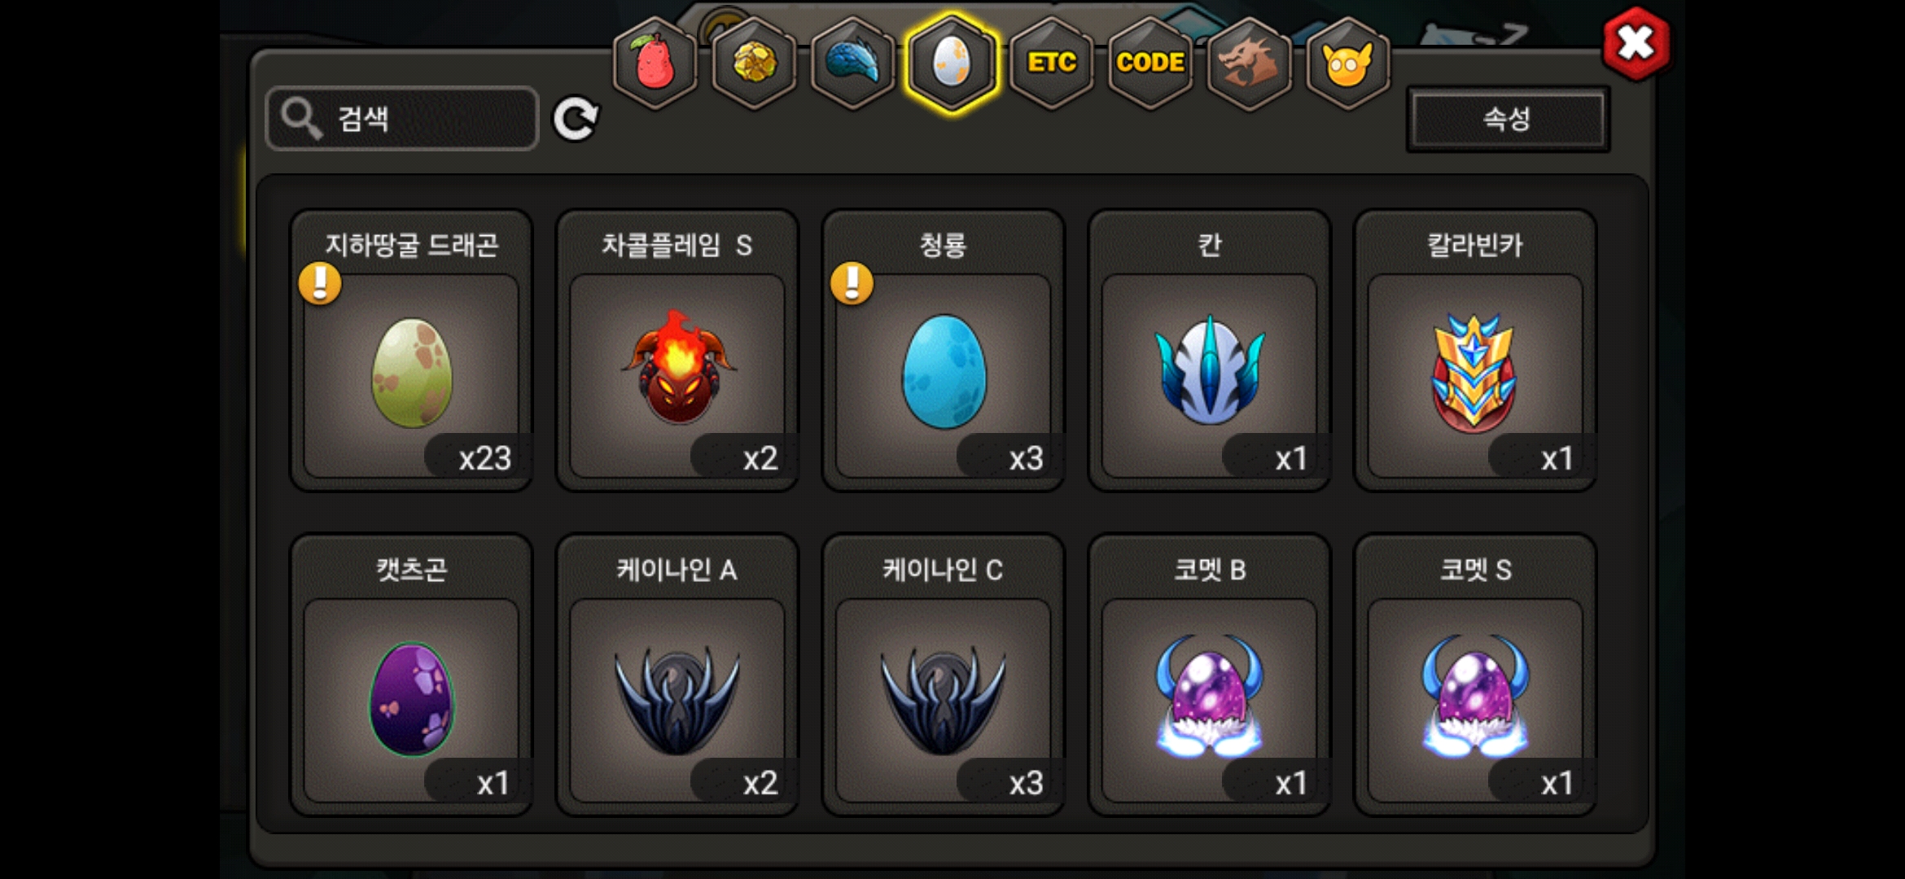This screenshot has height=879, width=1905.
Task: Choose the blue 청룡 egg
Action: pyautogui.click(x=944, y=350)
